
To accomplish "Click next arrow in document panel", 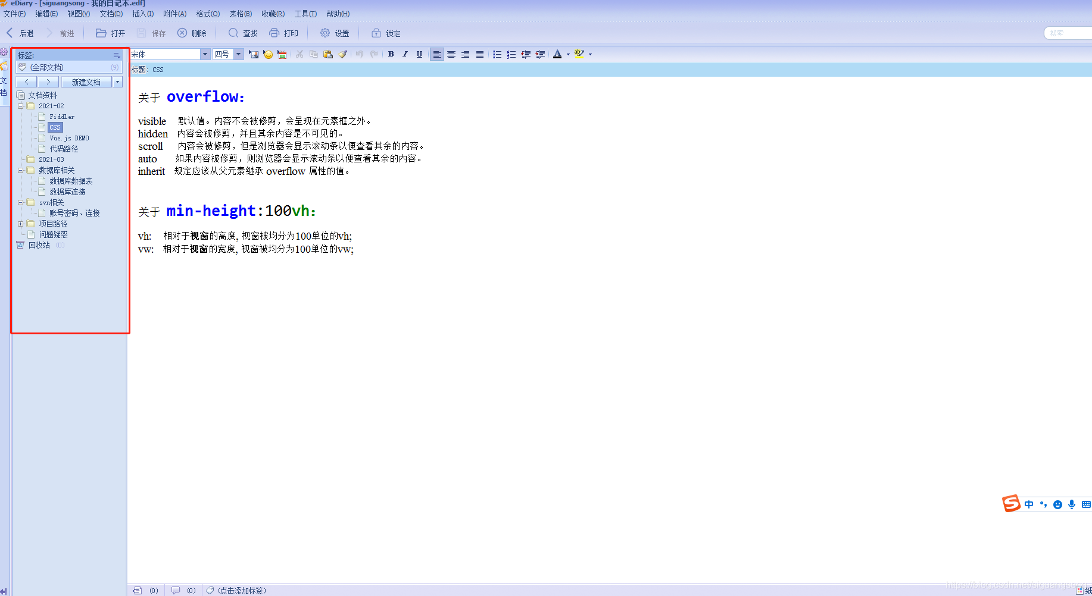I will 48,82.
